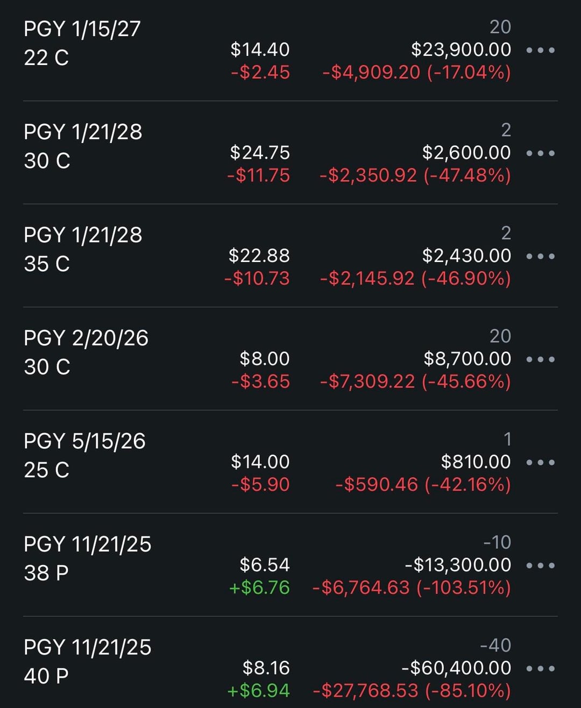This screenshot has height=708, width=581.
Task: Tap the +$6.94 price change
Action: click(x=259, y=690)
